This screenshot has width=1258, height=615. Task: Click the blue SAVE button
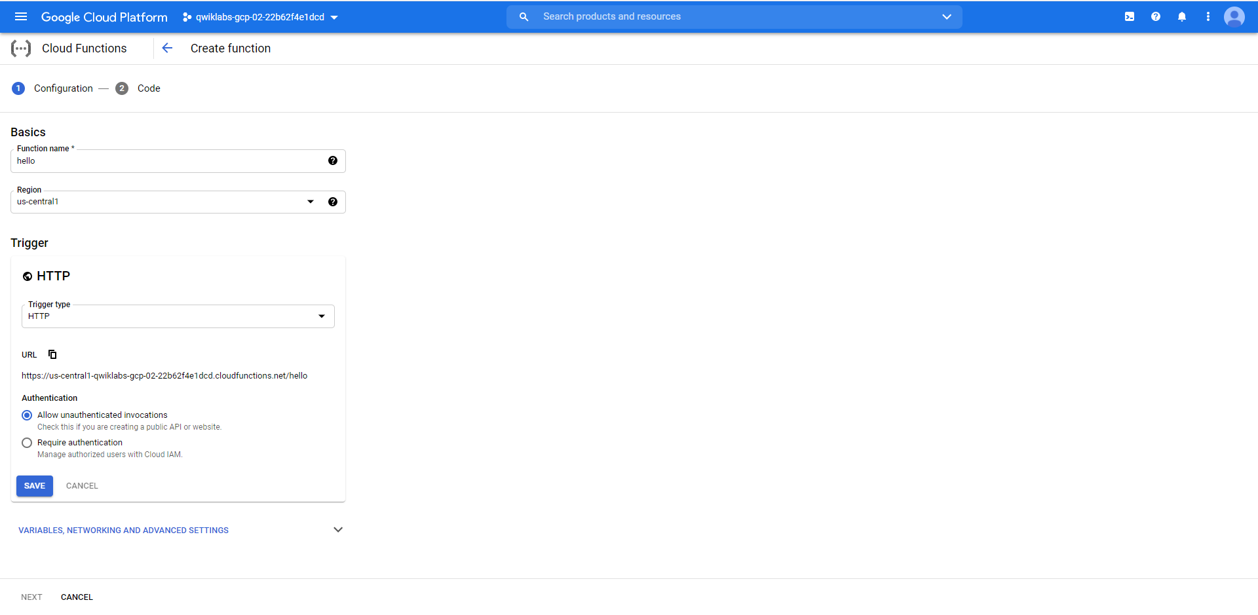(x=35, y=486)
